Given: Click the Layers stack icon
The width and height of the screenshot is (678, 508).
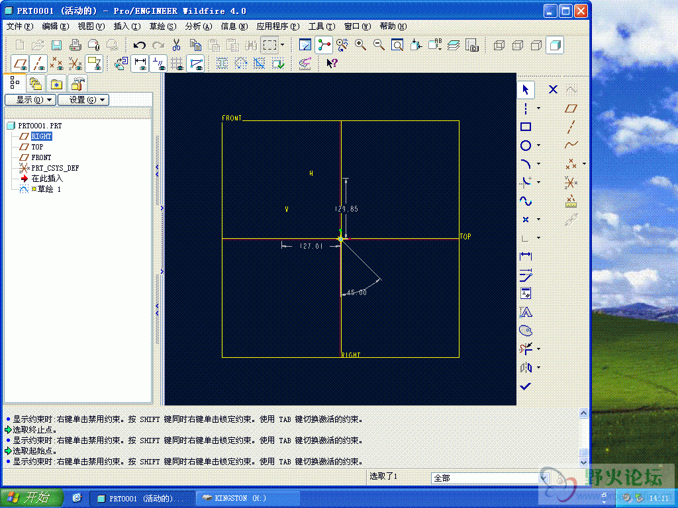Looking at the screenshot, I should click(453, 45).
